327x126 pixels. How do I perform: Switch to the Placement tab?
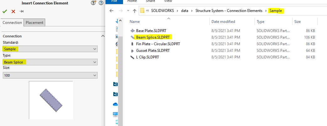click(x=35, y=23)
